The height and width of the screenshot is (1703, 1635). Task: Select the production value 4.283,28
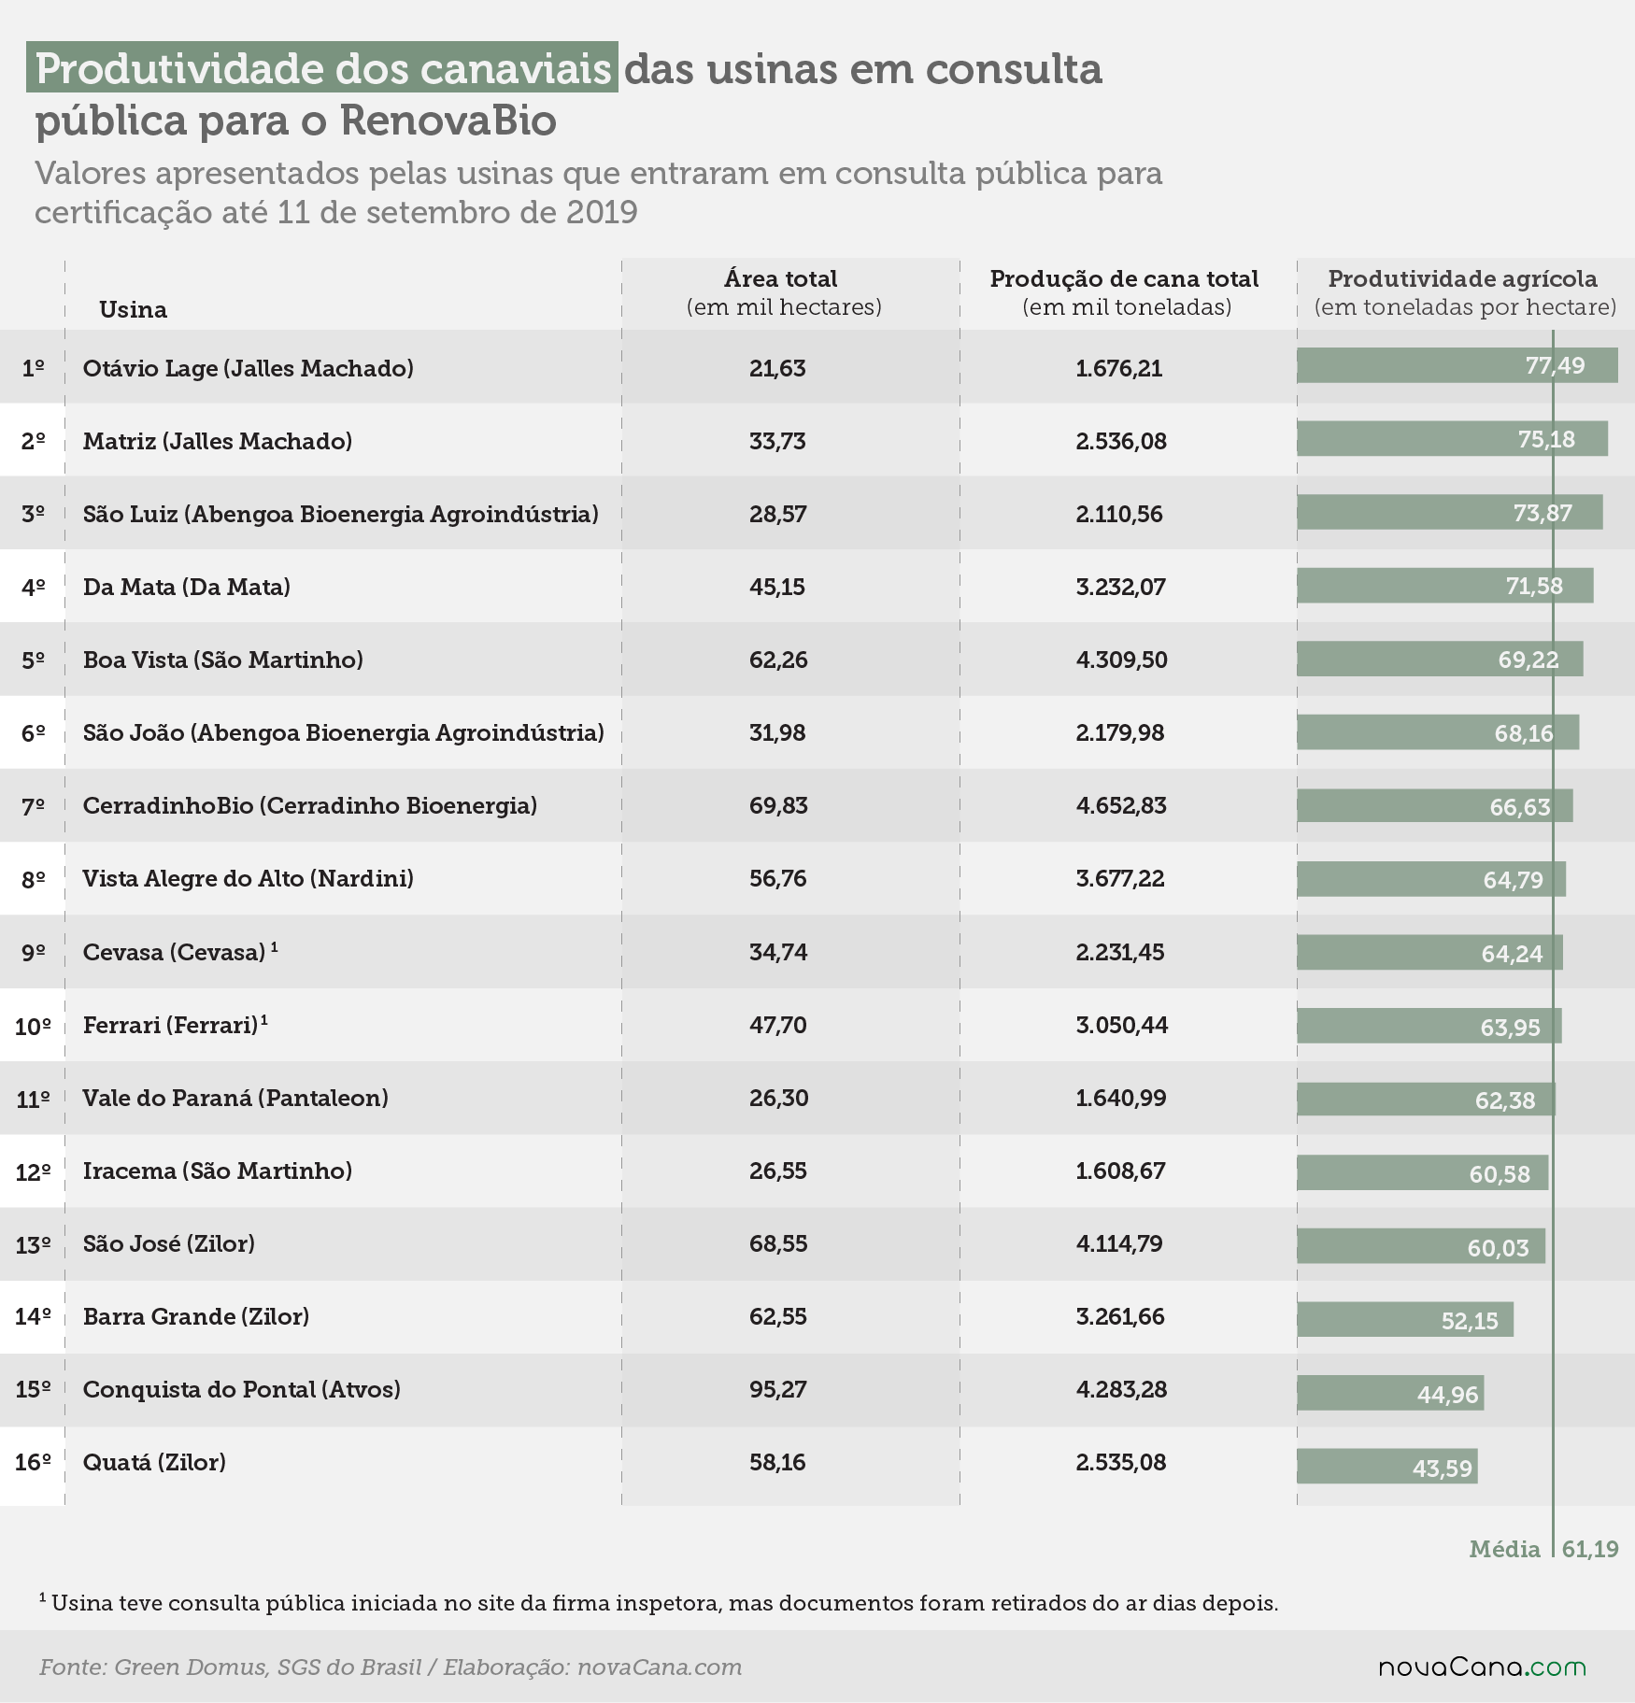point(1121,1389)
